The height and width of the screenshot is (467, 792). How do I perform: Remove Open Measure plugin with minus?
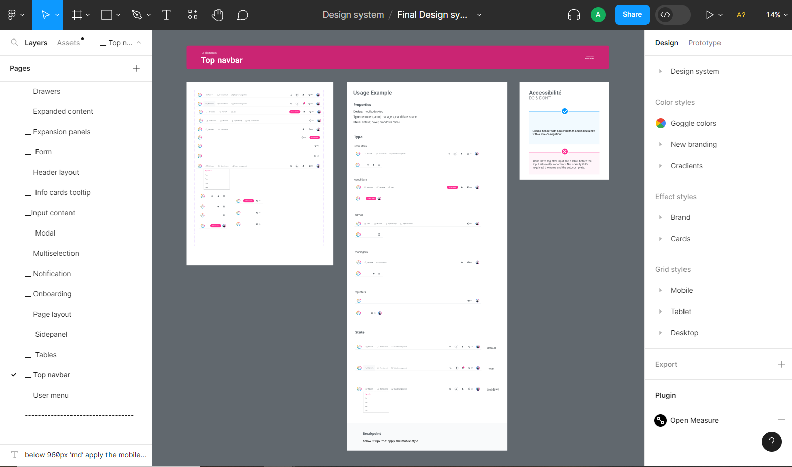point(782,420)
